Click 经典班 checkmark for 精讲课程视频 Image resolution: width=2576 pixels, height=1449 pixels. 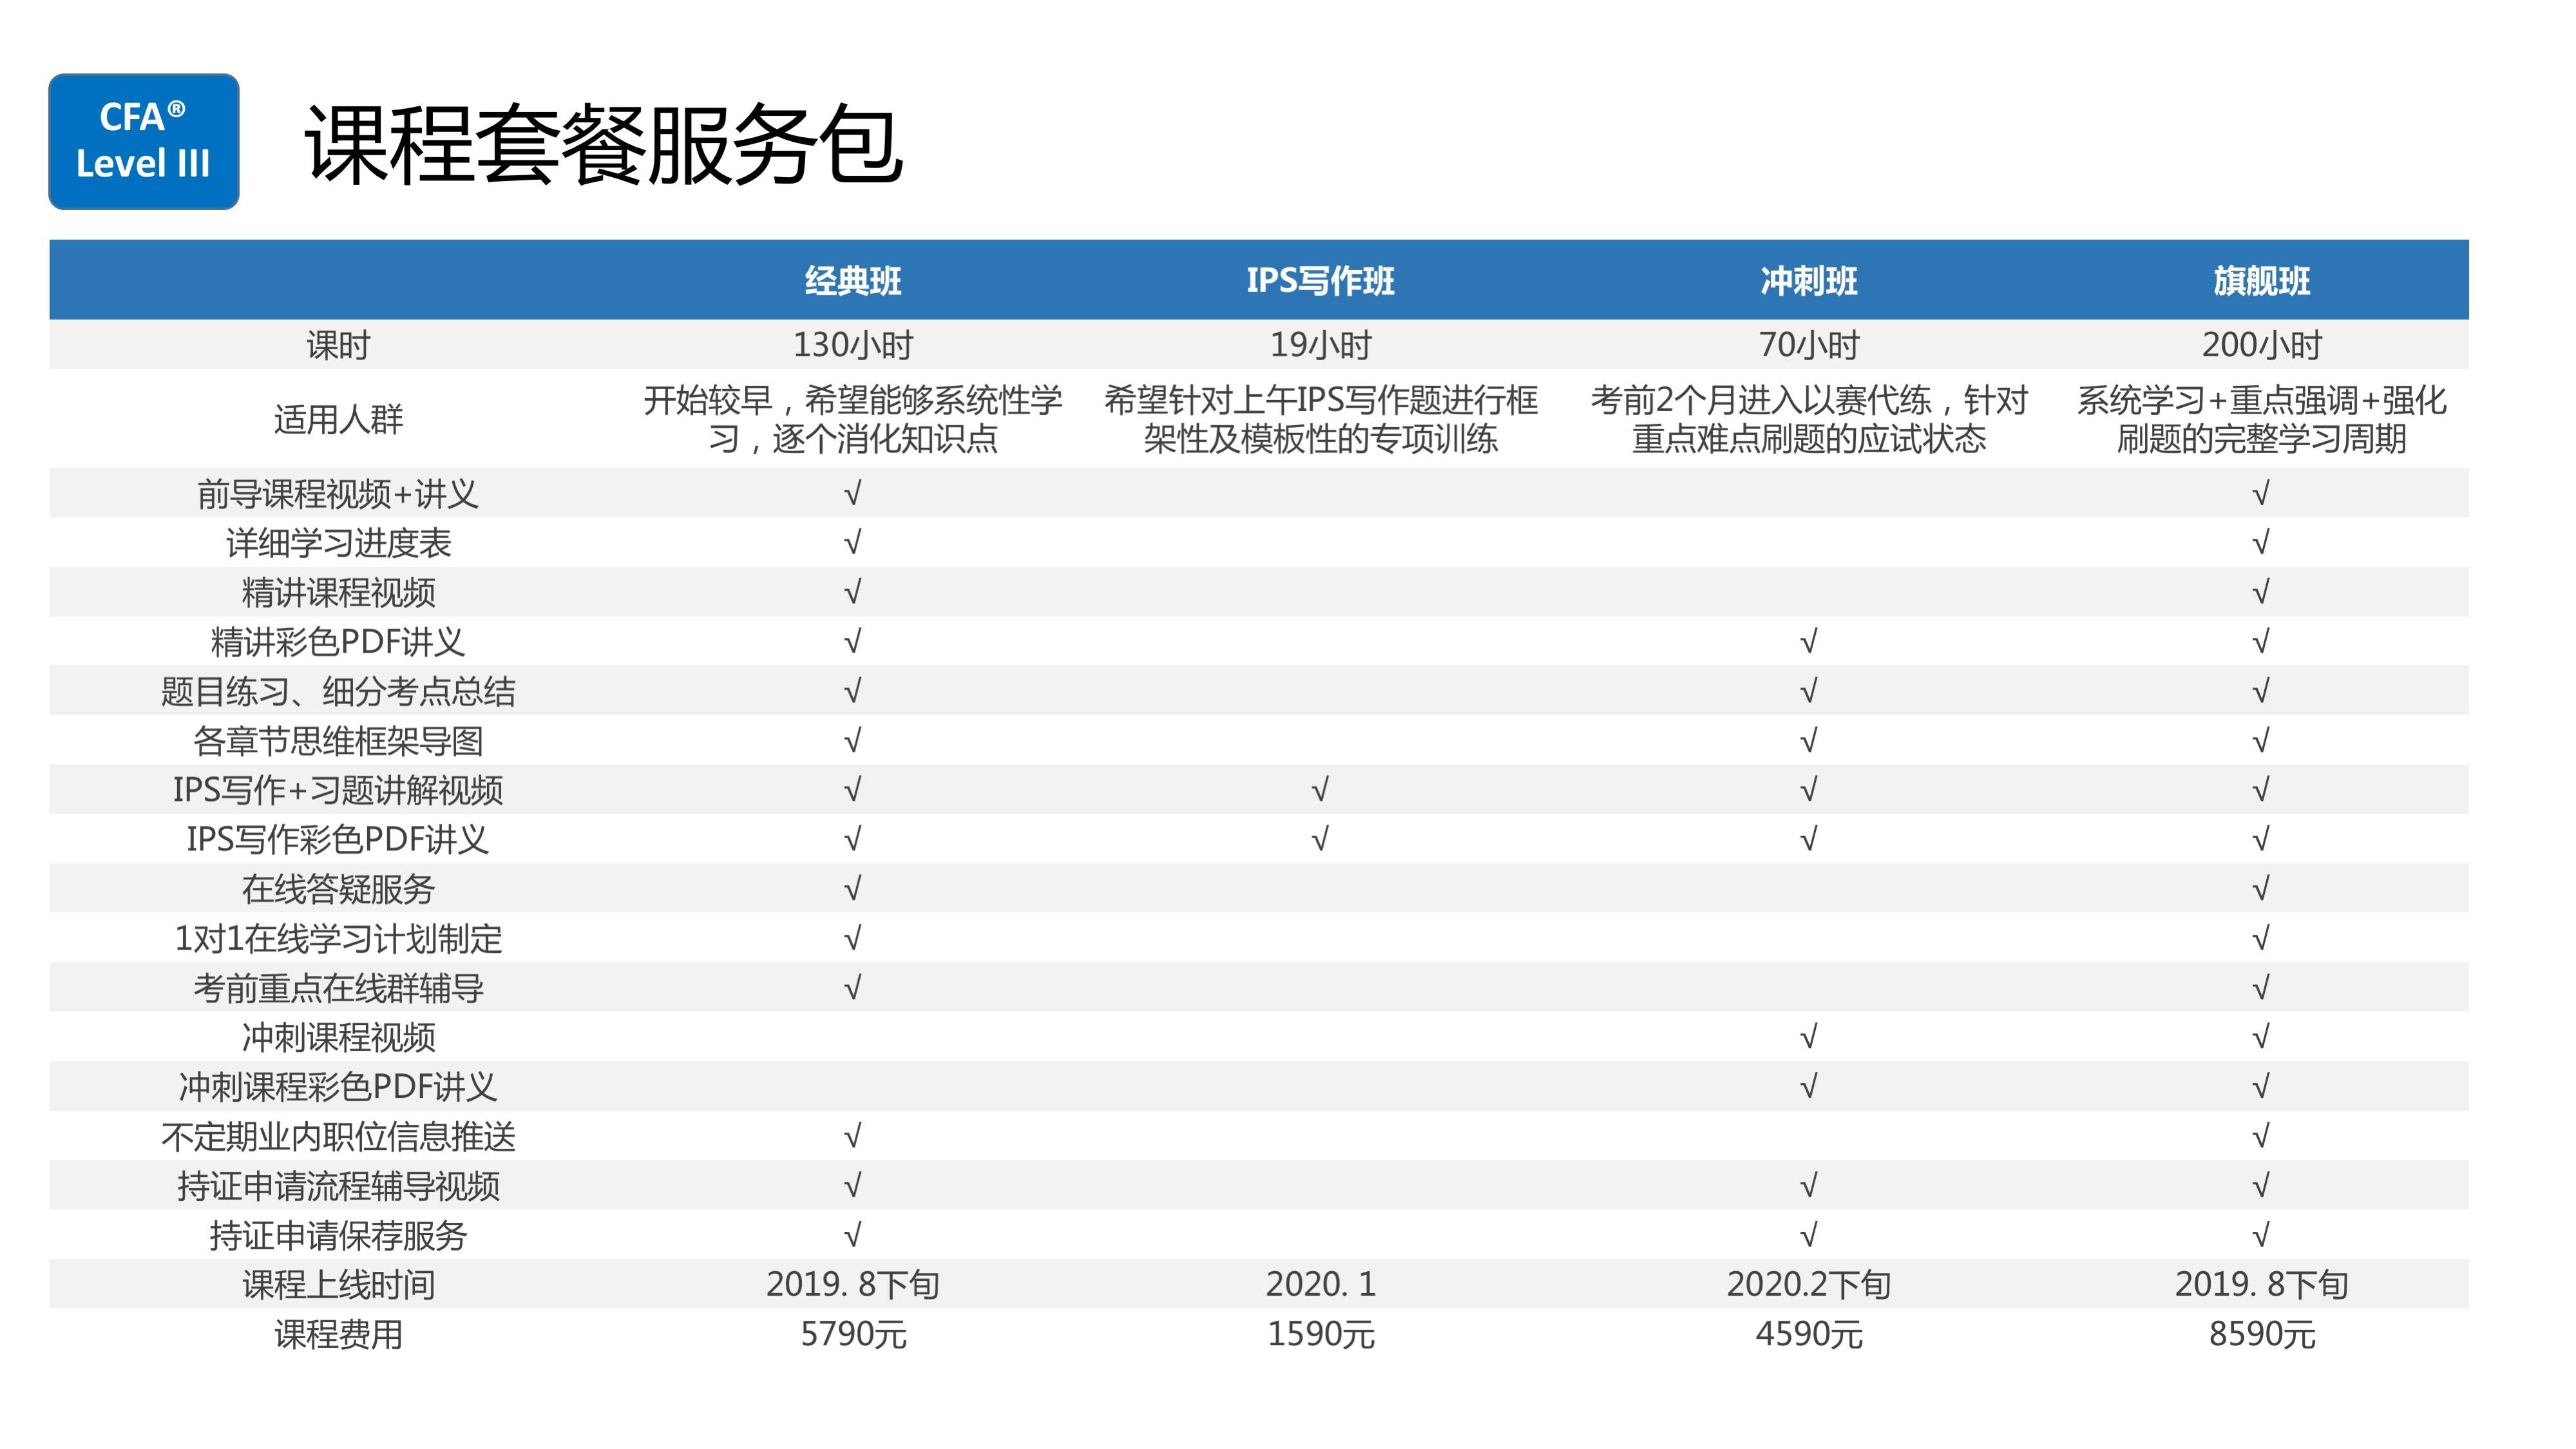852,592
